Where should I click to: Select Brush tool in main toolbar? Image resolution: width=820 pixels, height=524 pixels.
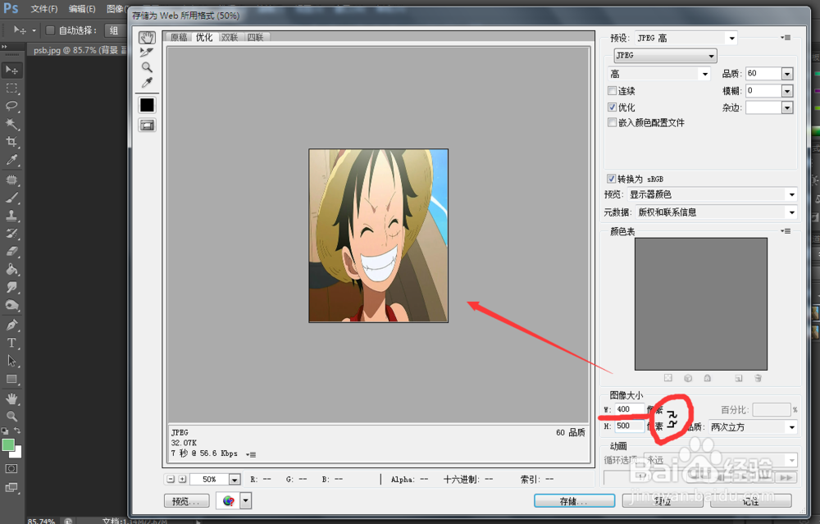click(11, 198)
